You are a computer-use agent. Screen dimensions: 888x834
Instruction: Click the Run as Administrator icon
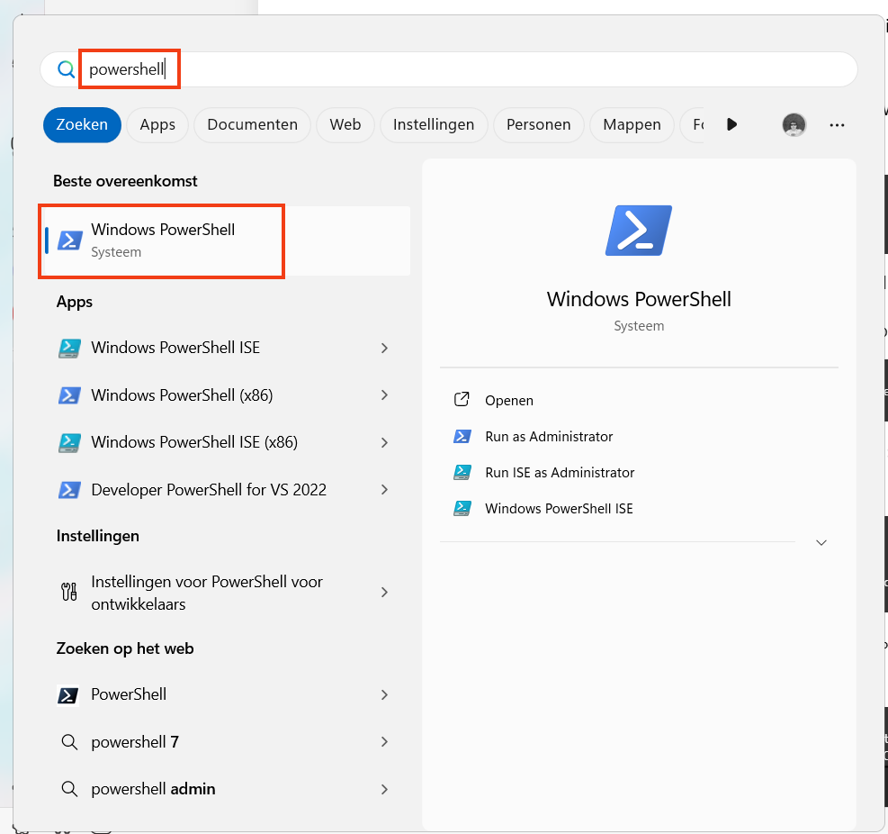(462, 437)
